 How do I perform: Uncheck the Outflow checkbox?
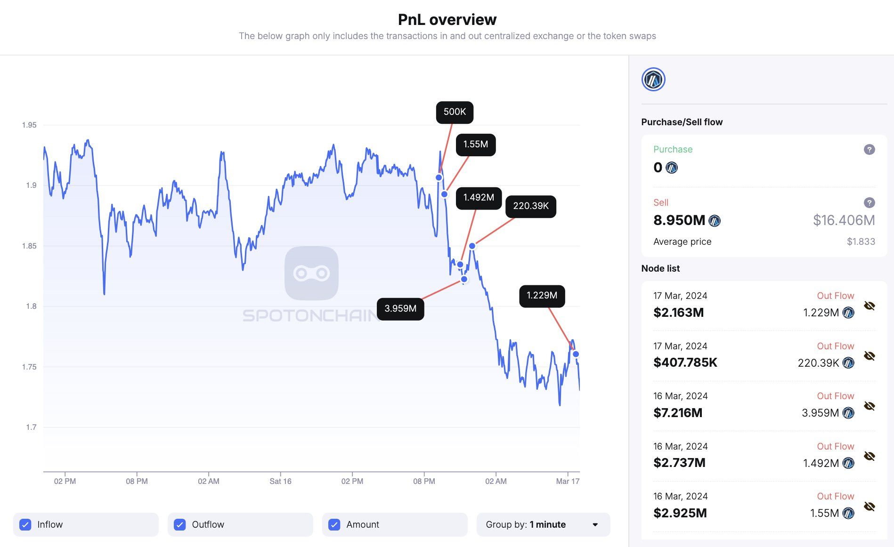tap(180, 524)
